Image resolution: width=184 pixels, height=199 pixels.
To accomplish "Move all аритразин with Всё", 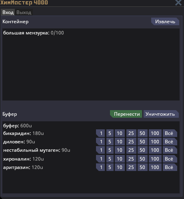I will pyautogui.click(x=170, y=167).
